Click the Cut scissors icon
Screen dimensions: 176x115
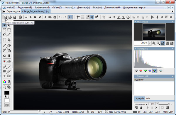pos(45,17)
